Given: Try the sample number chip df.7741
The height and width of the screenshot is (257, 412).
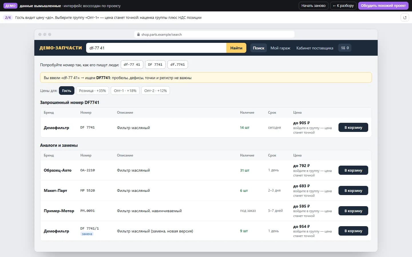Looking at the screenshot, I should [178, 65].
